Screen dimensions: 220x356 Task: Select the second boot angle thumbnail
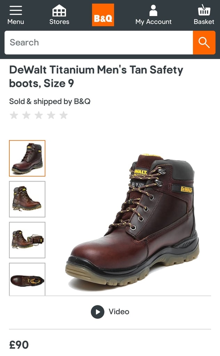click(27, 199)
